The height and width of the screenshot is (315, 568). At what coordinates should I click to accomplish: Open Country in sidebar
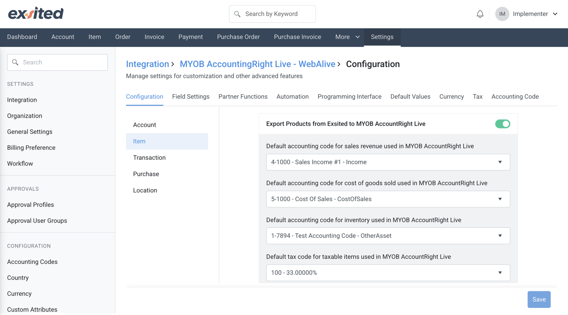[18, 278]
